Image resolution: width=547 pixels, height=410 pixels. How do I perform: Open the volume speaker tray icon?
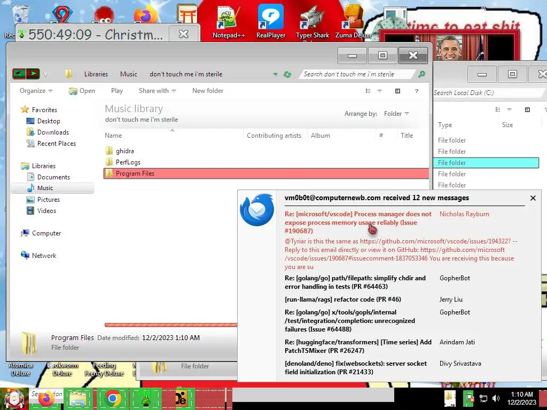point(496,398)
